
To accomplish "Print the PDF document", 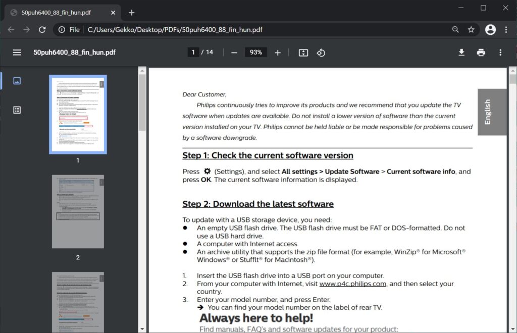I will 481,52.
